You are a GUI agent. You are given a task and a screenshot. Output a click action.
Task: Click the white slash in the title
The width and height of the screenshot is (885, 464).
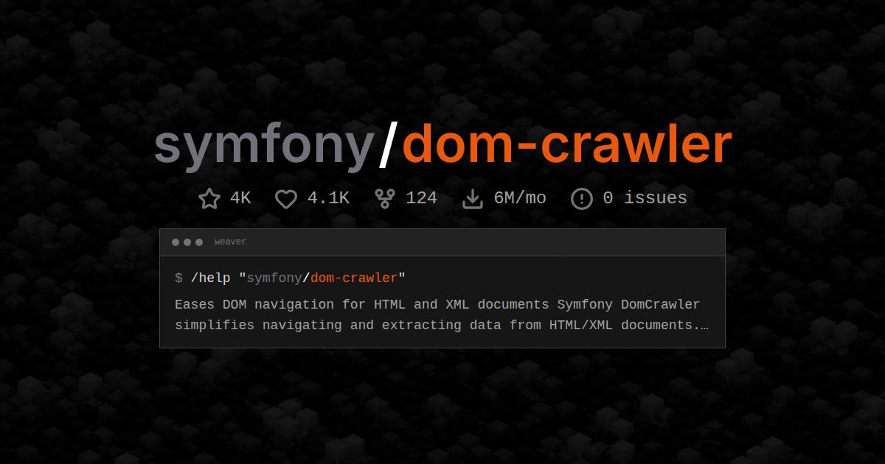389,144
